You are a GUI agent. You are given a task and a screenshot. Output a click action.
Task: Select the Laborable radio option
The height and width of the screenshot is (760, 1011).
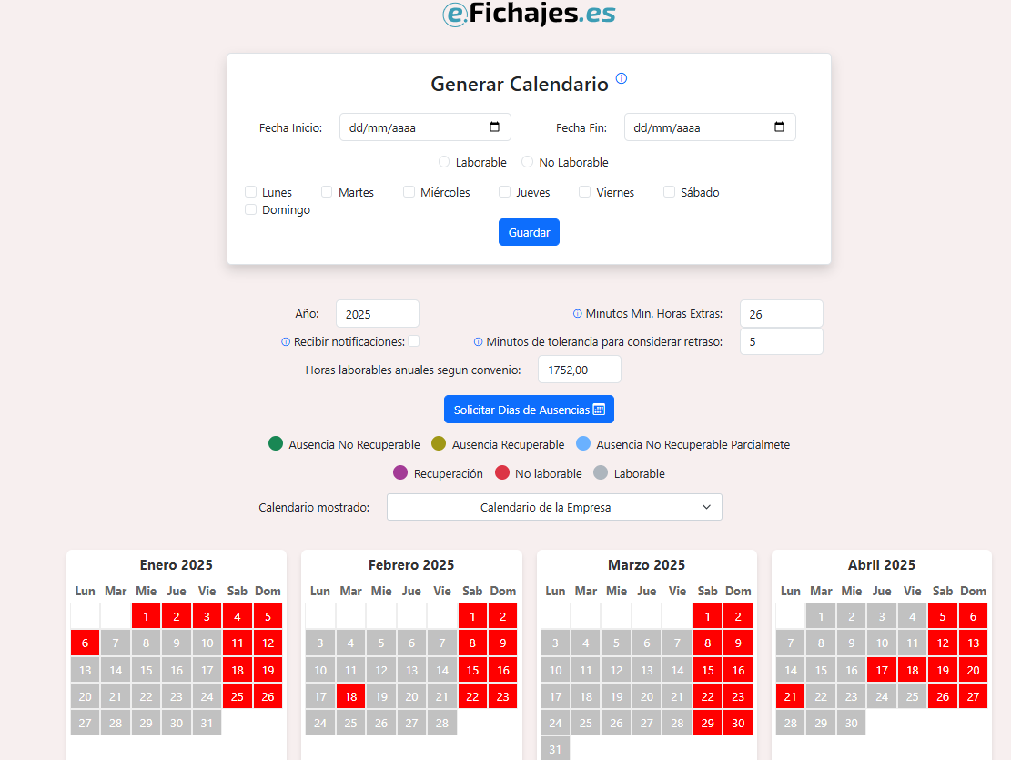pyautogui.click(x=444, y=162)
